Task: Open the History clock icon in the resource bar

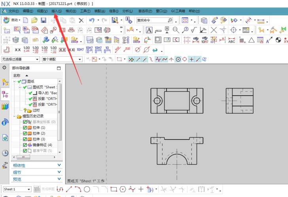Action: (5, 153)
